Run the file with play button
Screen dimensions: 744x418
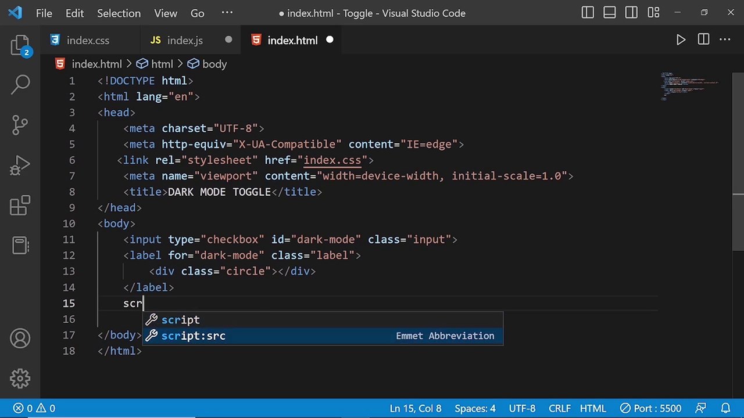point(681,40)
